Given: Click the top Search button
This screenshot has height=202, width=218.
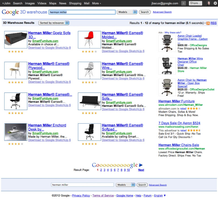Looking at the screenshot, I should click(x=145, y=12).
